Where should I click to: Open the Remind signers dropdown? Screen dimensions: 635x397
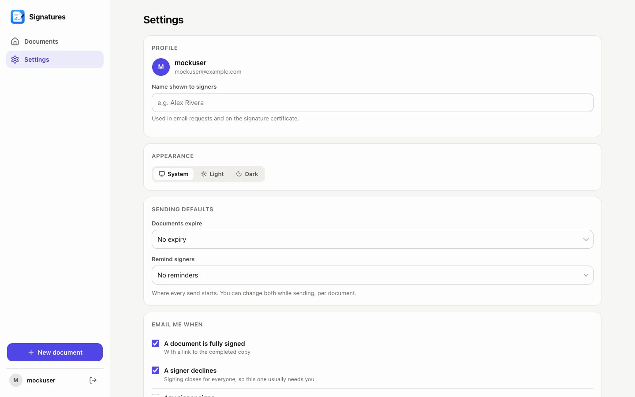point(373,275)
